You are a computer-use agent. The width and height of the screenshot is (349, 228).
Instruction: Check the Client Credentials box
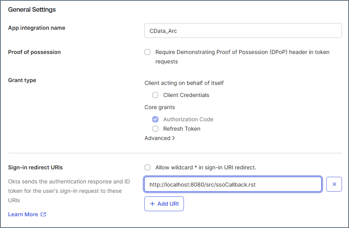point(155,95)
